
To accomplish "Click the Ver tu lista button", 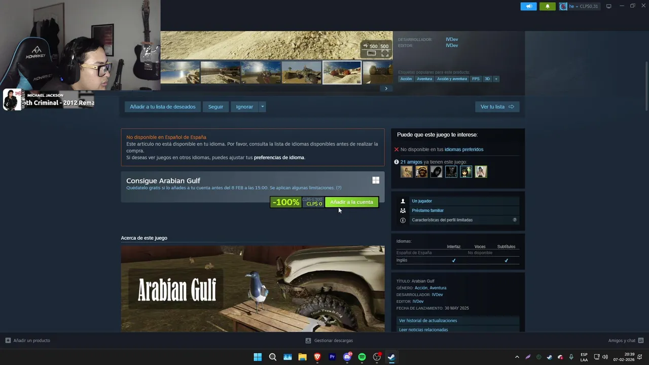I will (497, 106).
